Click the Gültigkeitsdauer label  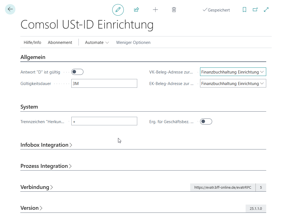(x=36, y=84)
